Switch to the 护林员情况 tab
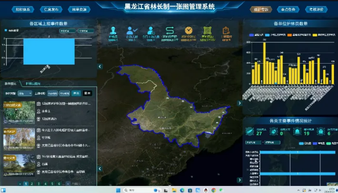This screenshot has width=338, height=193. (33, 84)
